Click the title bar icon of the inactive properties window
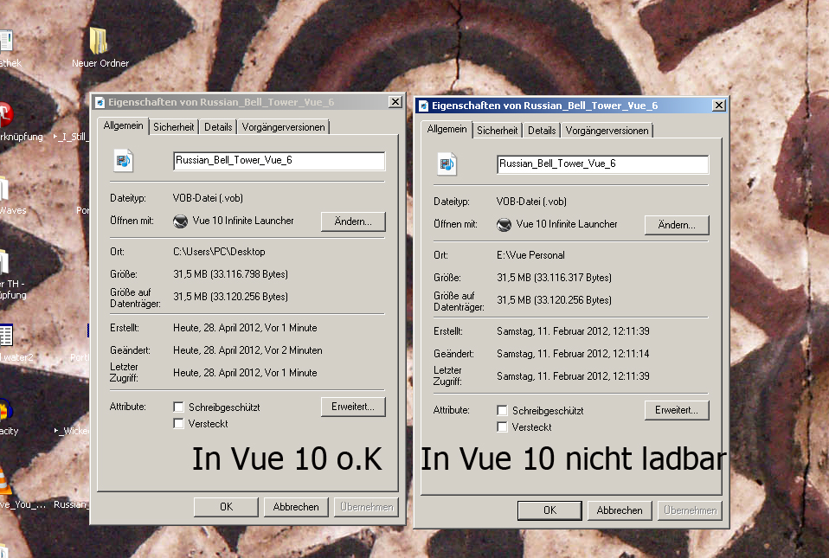 (x=100, y=102)
